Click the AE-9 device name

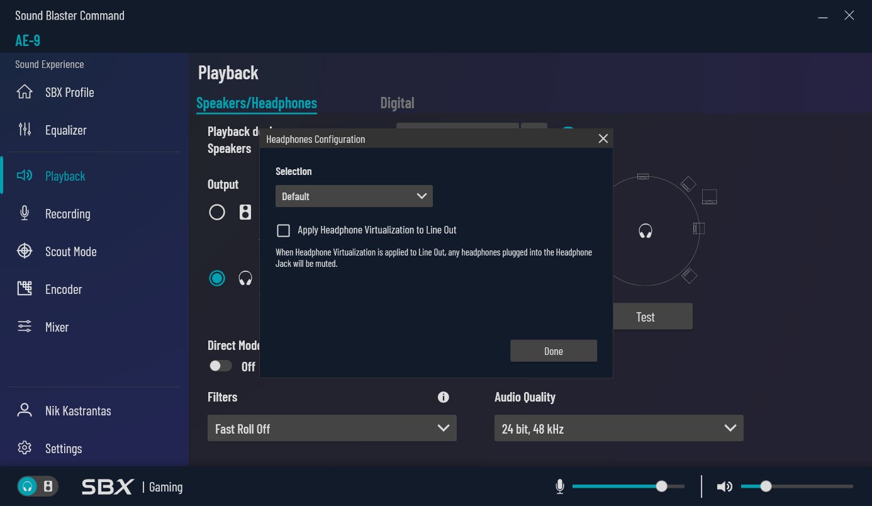pos(28,40)
